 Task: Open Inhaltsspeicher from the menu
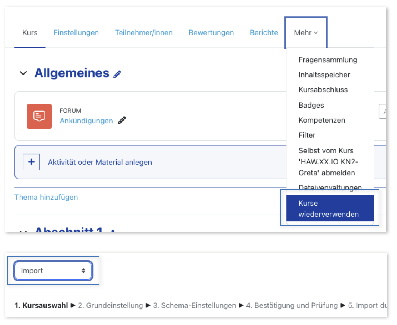tap(324, 75)
